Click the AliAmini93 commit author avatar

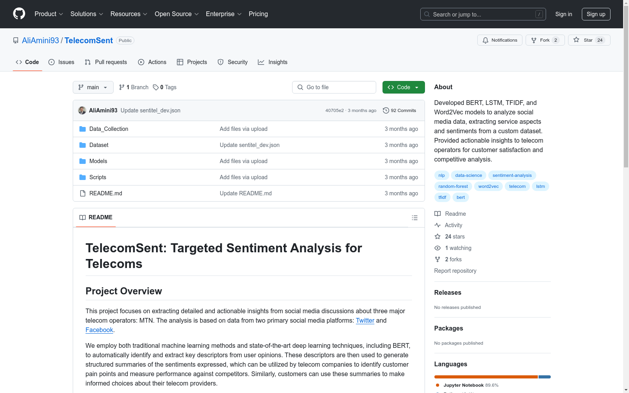(82, 110)
